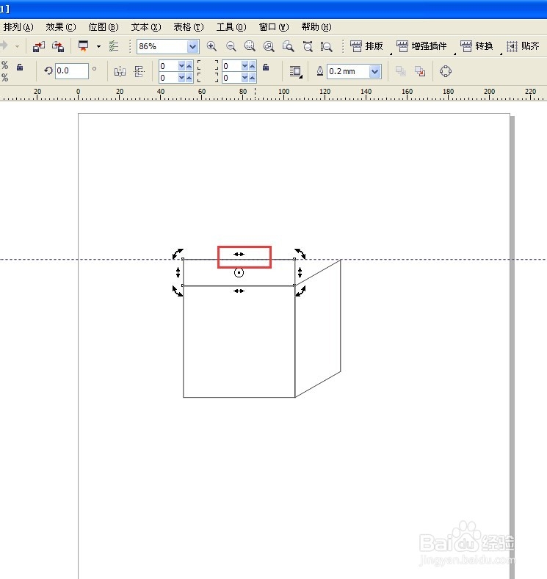Expand the application launcher dropdown arrow
This screenshot has width=547, height=579.
tap(98, 46)
